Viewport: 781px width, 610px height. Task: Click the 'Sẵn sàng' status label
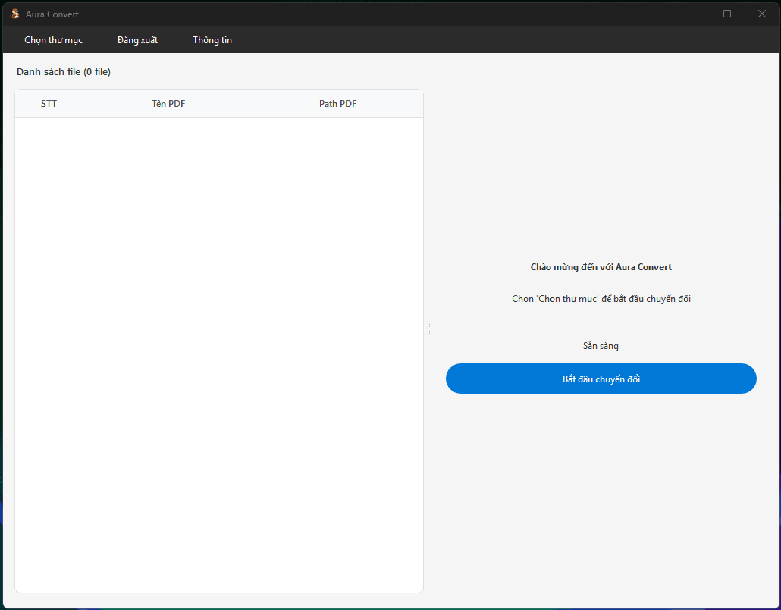point(601,346)
